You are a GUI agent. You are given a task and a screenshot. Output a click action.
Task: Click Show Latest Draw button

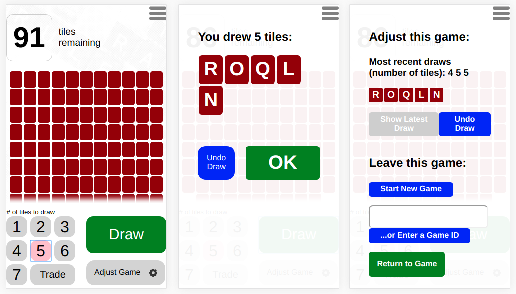[x=404, y=124]
